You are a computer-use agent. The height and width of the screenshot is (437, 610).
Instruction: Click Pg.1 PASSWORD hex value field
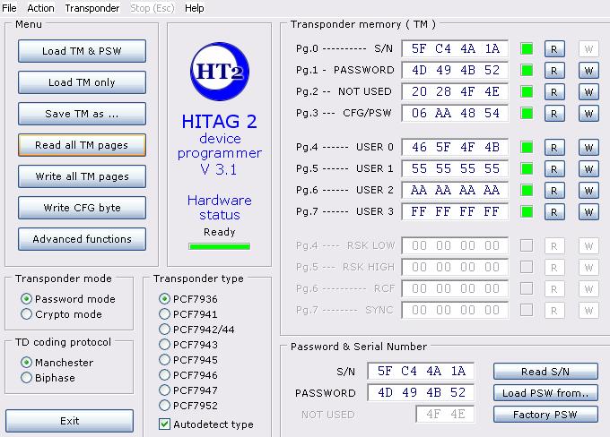455,70
